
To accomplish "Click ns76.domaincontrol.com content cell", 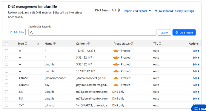I will click(92, 92).
